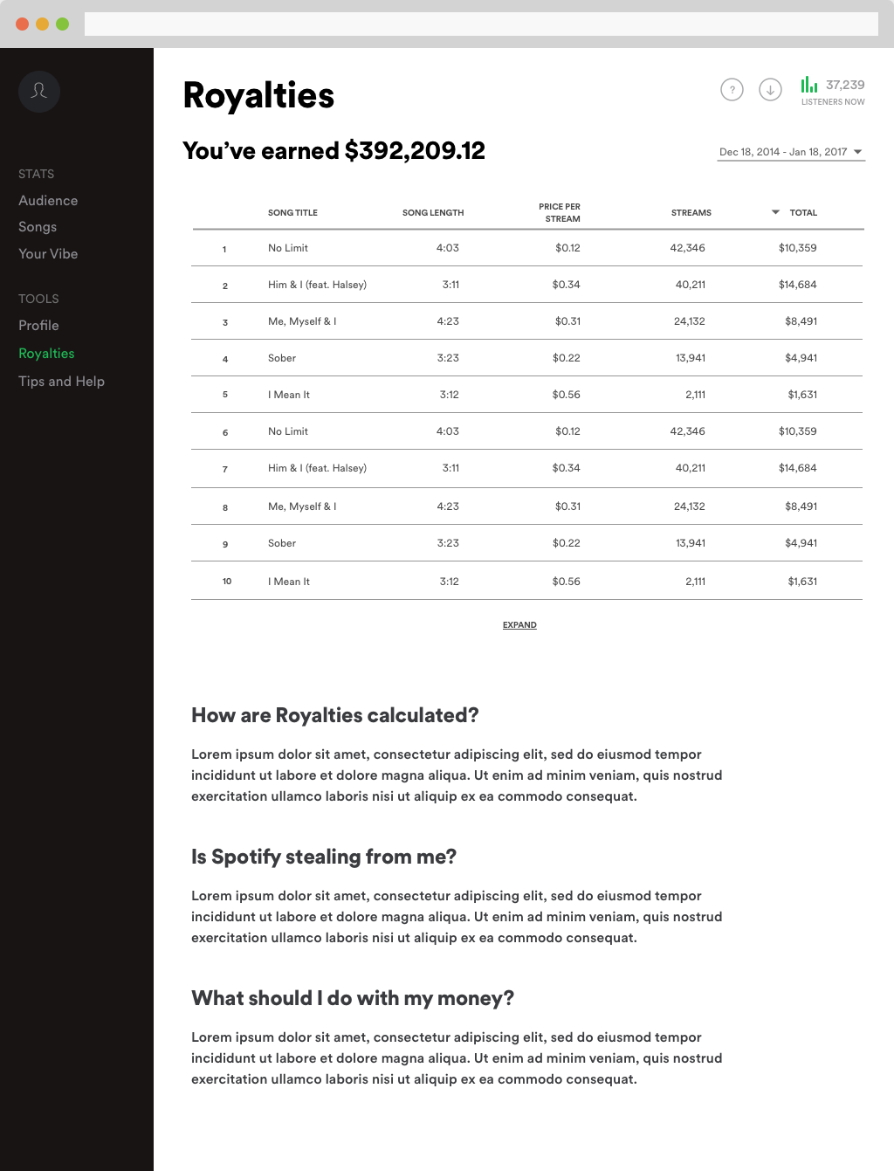The image size is (894, 1171).
Task: Open Your Vibe section
Action: pyautogui.click(x=48, y=254)
